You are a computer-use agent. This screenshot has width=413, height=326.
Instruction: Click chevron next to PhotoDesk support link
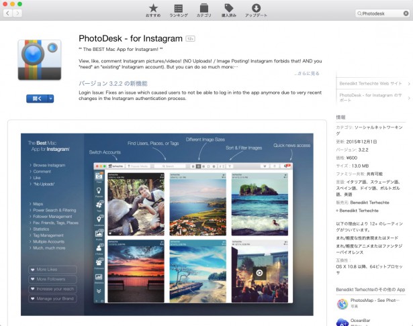(409, 98)
